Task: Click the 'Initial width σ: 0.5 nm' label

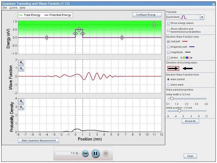Action: click(178, 94)
